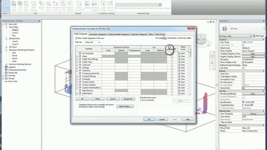This screenshot has height=150, width=267.
Task: Click the Import gbXML icon
Action: pyautogui.click(x=70, y=6)
